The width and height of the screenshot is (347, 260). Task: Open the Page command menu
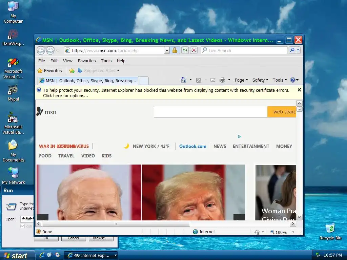tap(241, 80)
